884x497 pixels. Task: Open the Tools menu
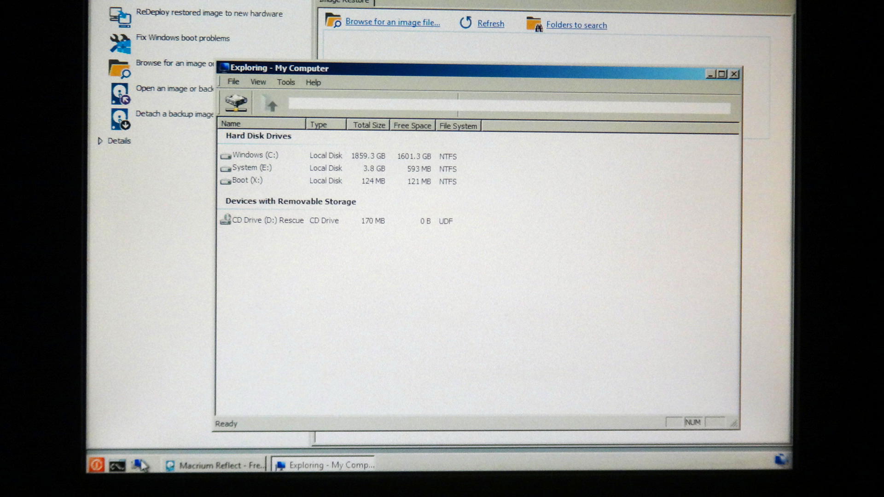285,82
